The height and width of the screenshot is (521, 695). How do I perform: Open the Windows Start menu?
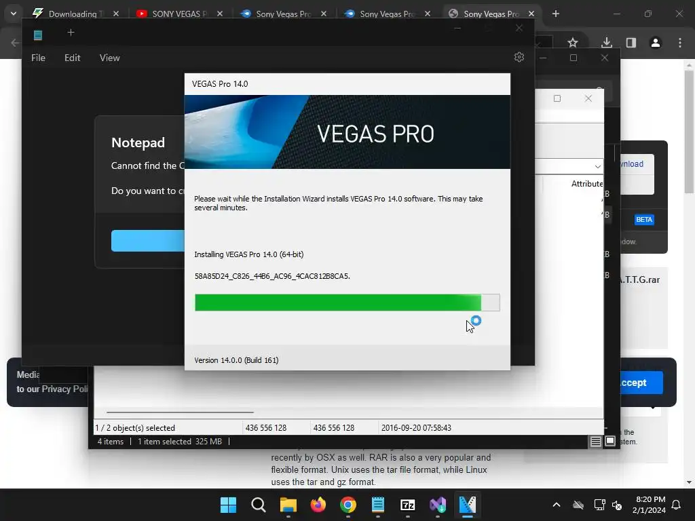pos(228,505)
